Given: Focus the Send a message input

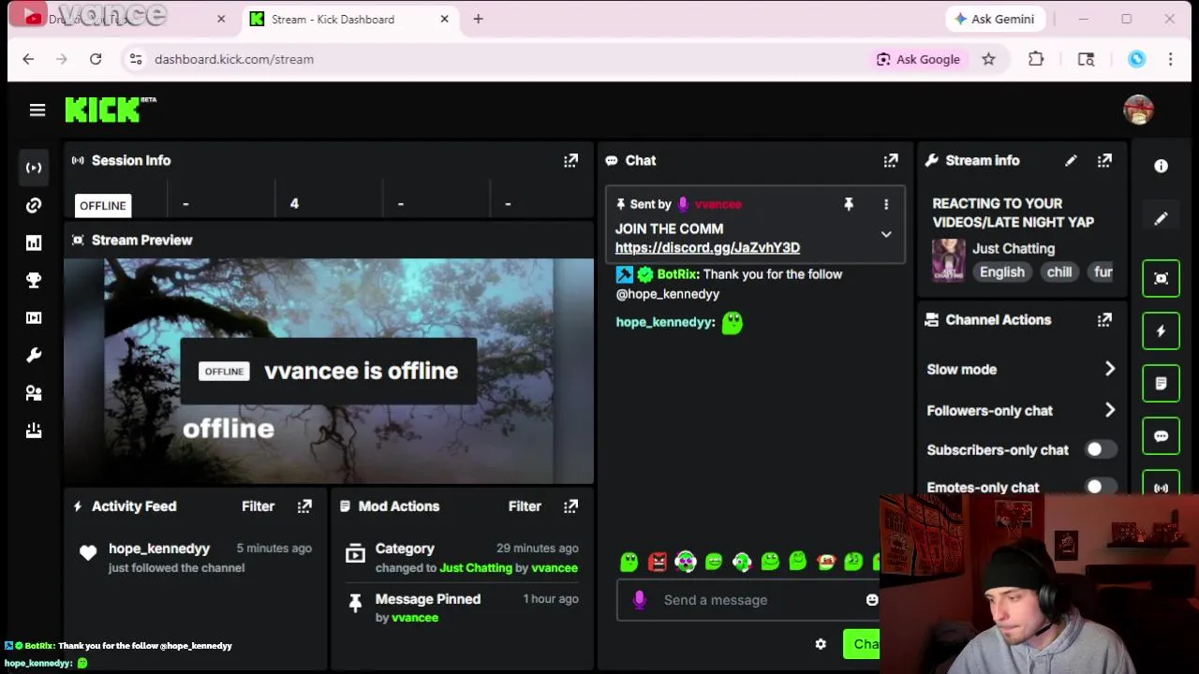Looking at the screenshot, I should click(x=748, y=600).
